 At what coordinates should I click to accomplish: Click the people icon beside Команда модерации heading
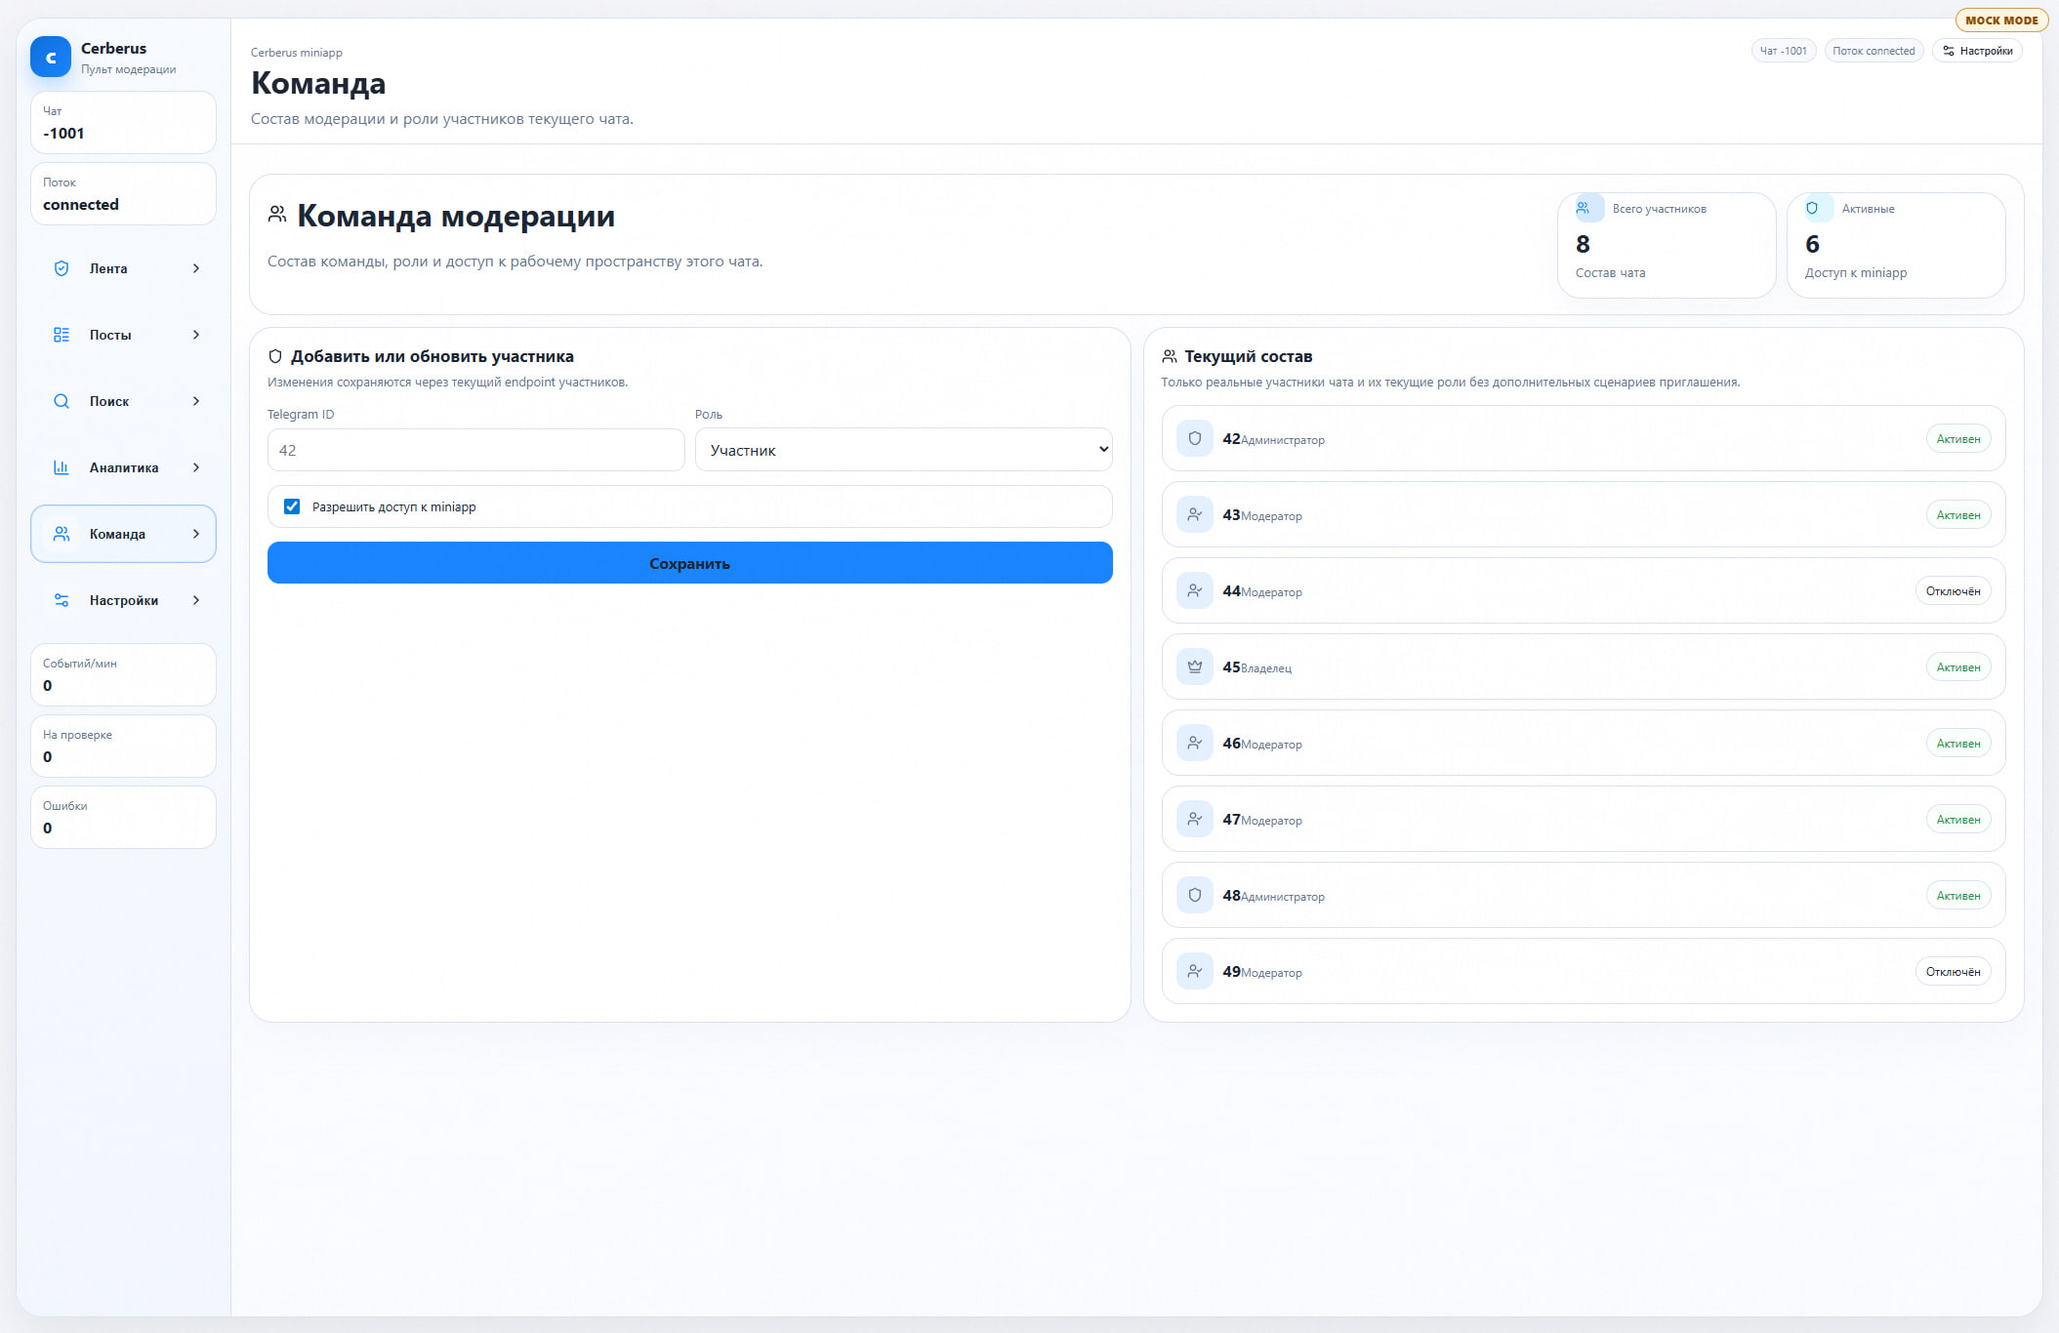pos(277,215)
